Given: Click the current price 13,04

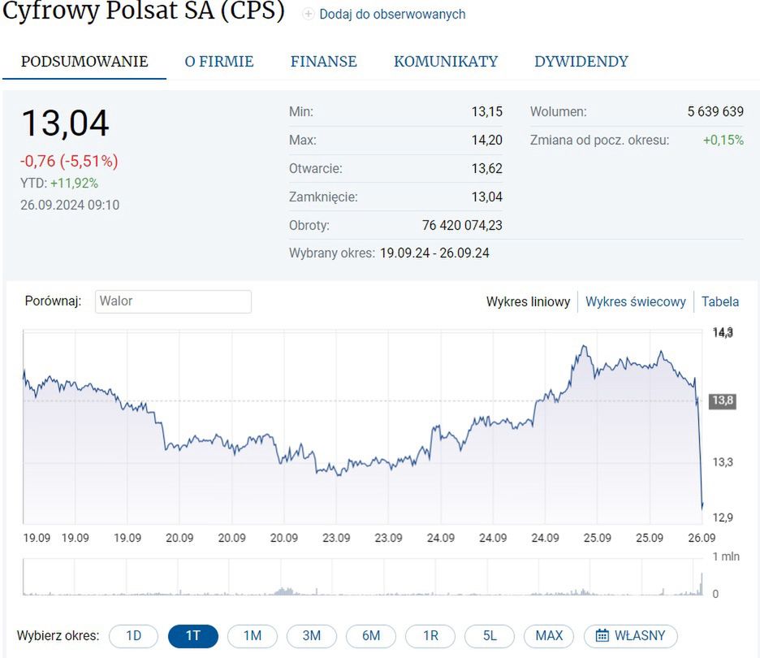Looking at the screenshot, I should 66,123.
